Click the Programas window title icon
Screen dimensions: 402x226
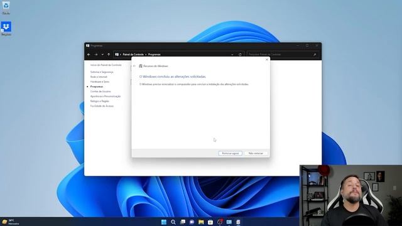pos(88,46)
